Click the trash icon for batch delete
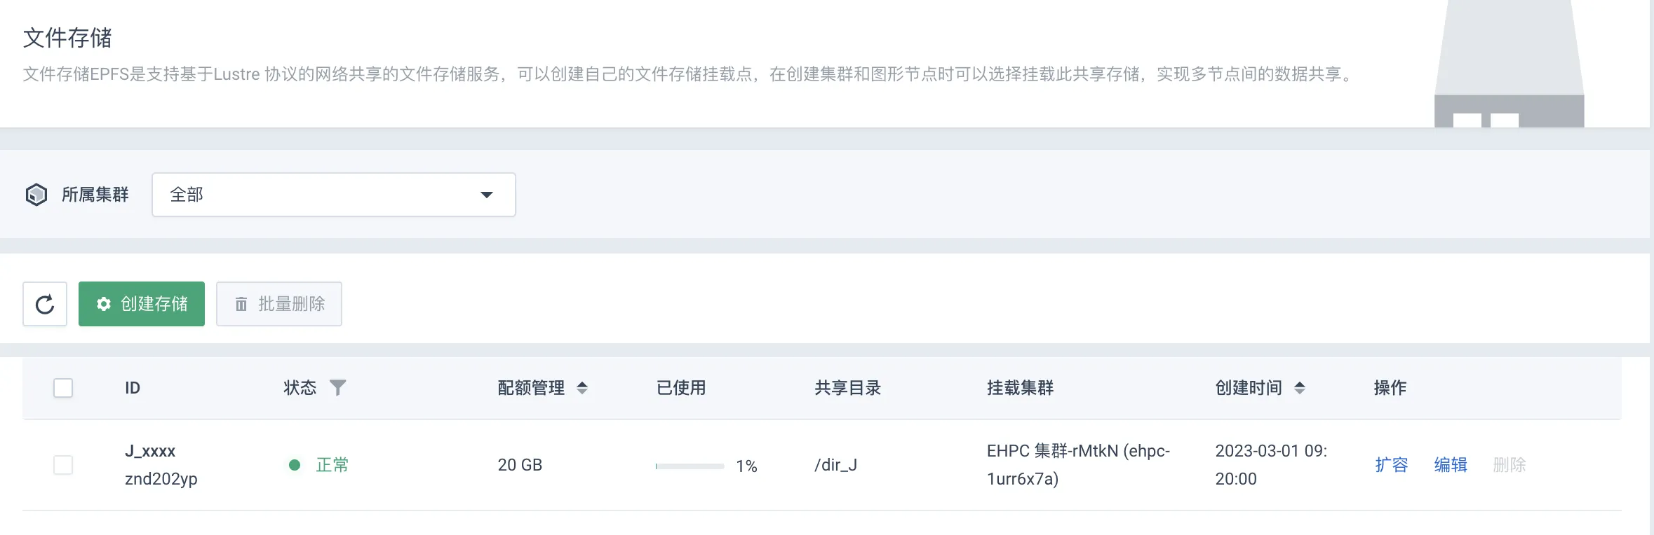1654x535 pixels. coord(241,304)
